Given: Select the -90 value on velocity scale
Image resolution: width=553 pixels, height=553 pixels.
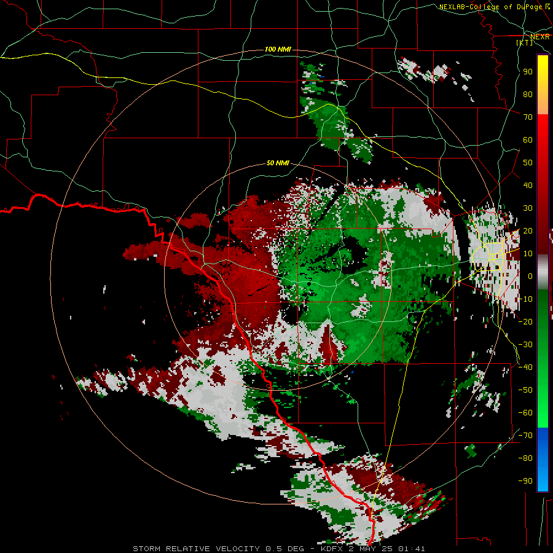Looking at the screenshot, I should click(525, 481).
